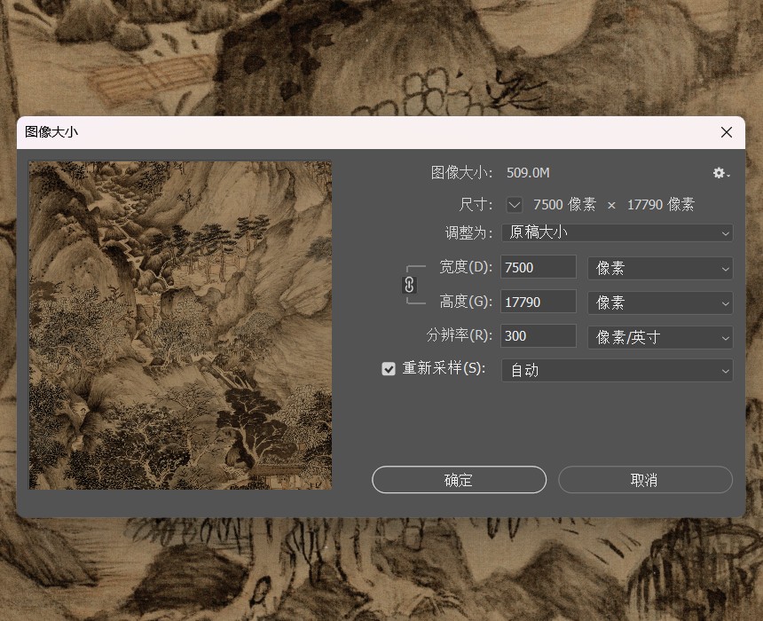Confirm with the 确定 button

coord(459,480)
